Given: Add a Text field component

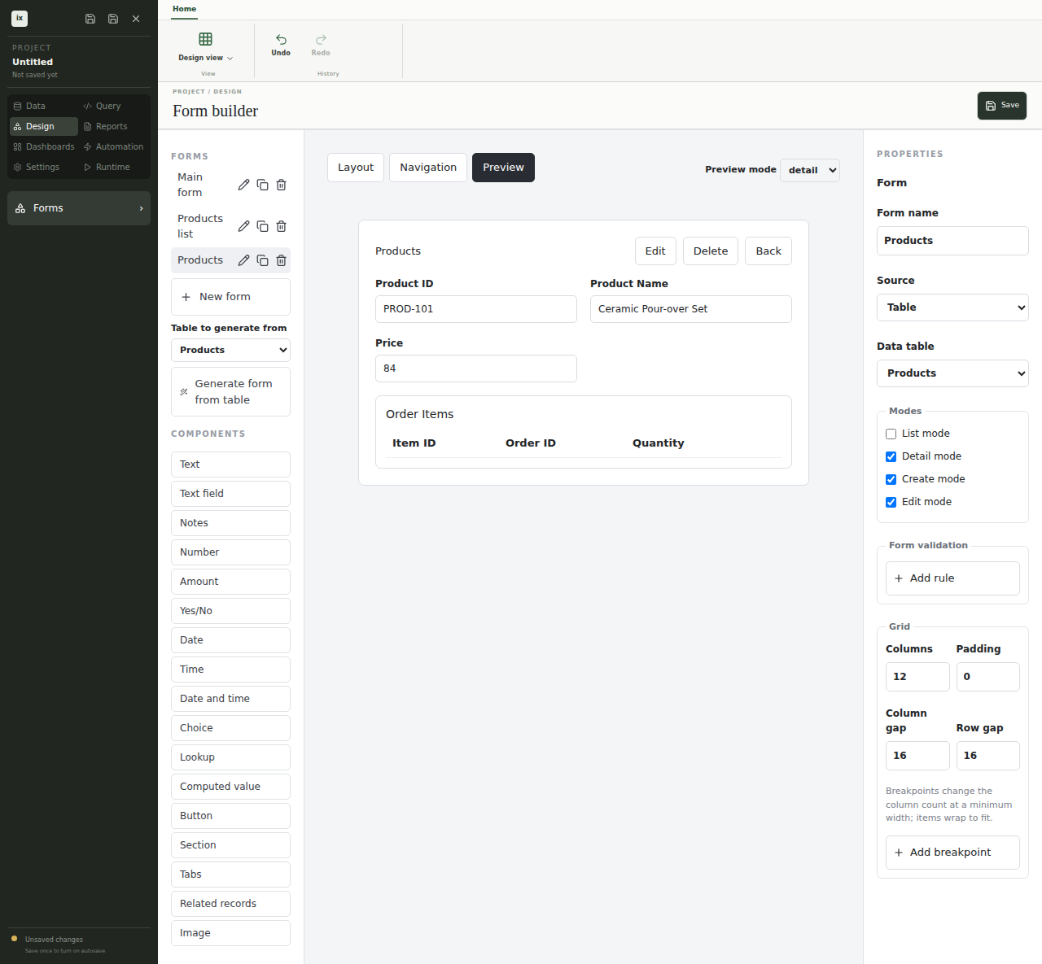Looking at the screenshot, I should 230,494.
